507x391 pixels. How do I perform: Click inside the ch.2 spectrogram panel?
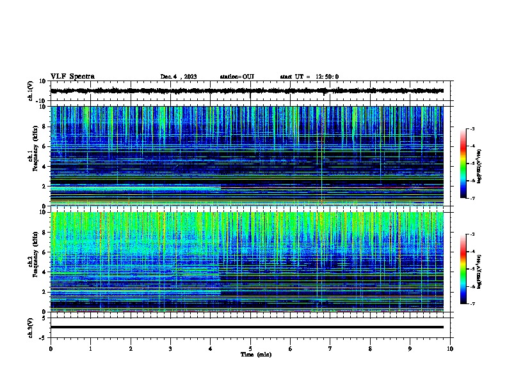[247, 262]
